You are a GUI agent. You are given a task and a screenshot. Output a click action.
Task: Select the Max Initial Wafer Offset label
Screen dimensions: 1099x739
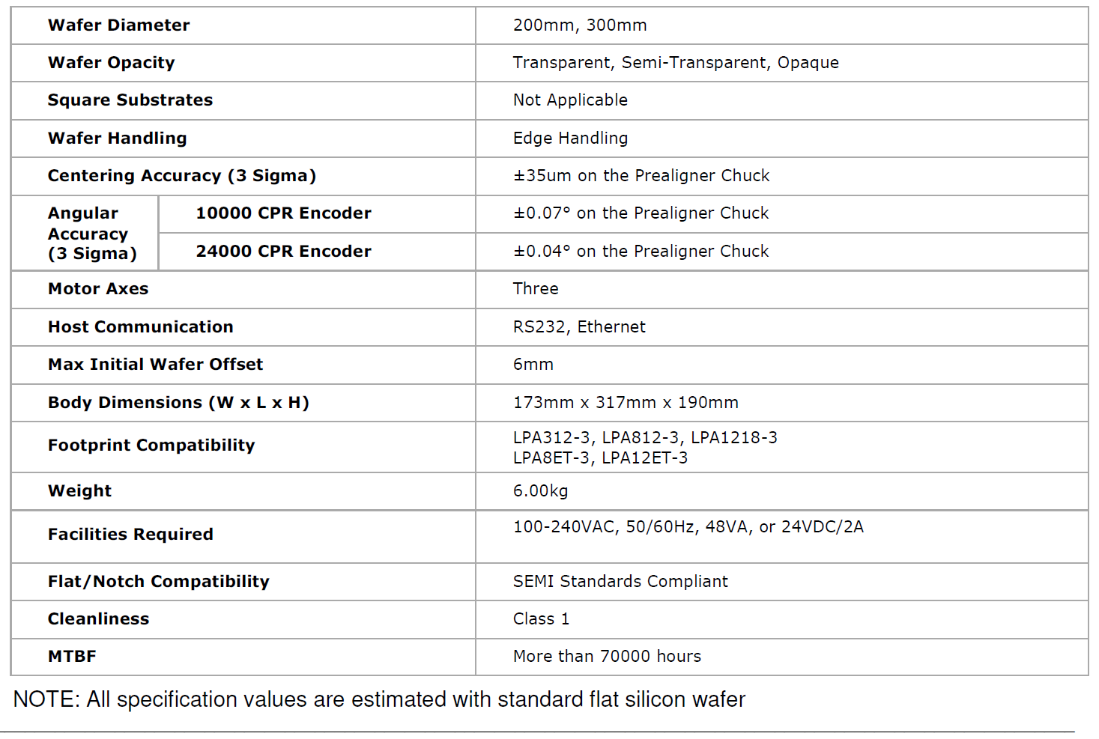click(156, 365)
